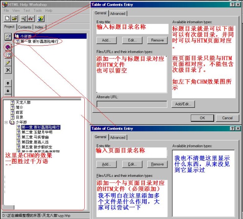This screenshot has height=219, width=243.
Task: Delete selection with the X sidebar icon
Action: [x=8, y=70]
